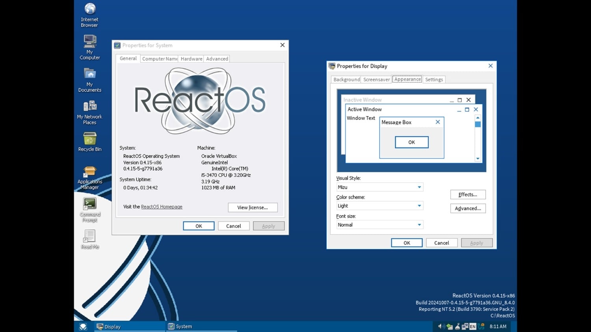This screenshot has width=591, height=332.
Task: Click the volume speaker tray icon
Action: coord(441,326)
